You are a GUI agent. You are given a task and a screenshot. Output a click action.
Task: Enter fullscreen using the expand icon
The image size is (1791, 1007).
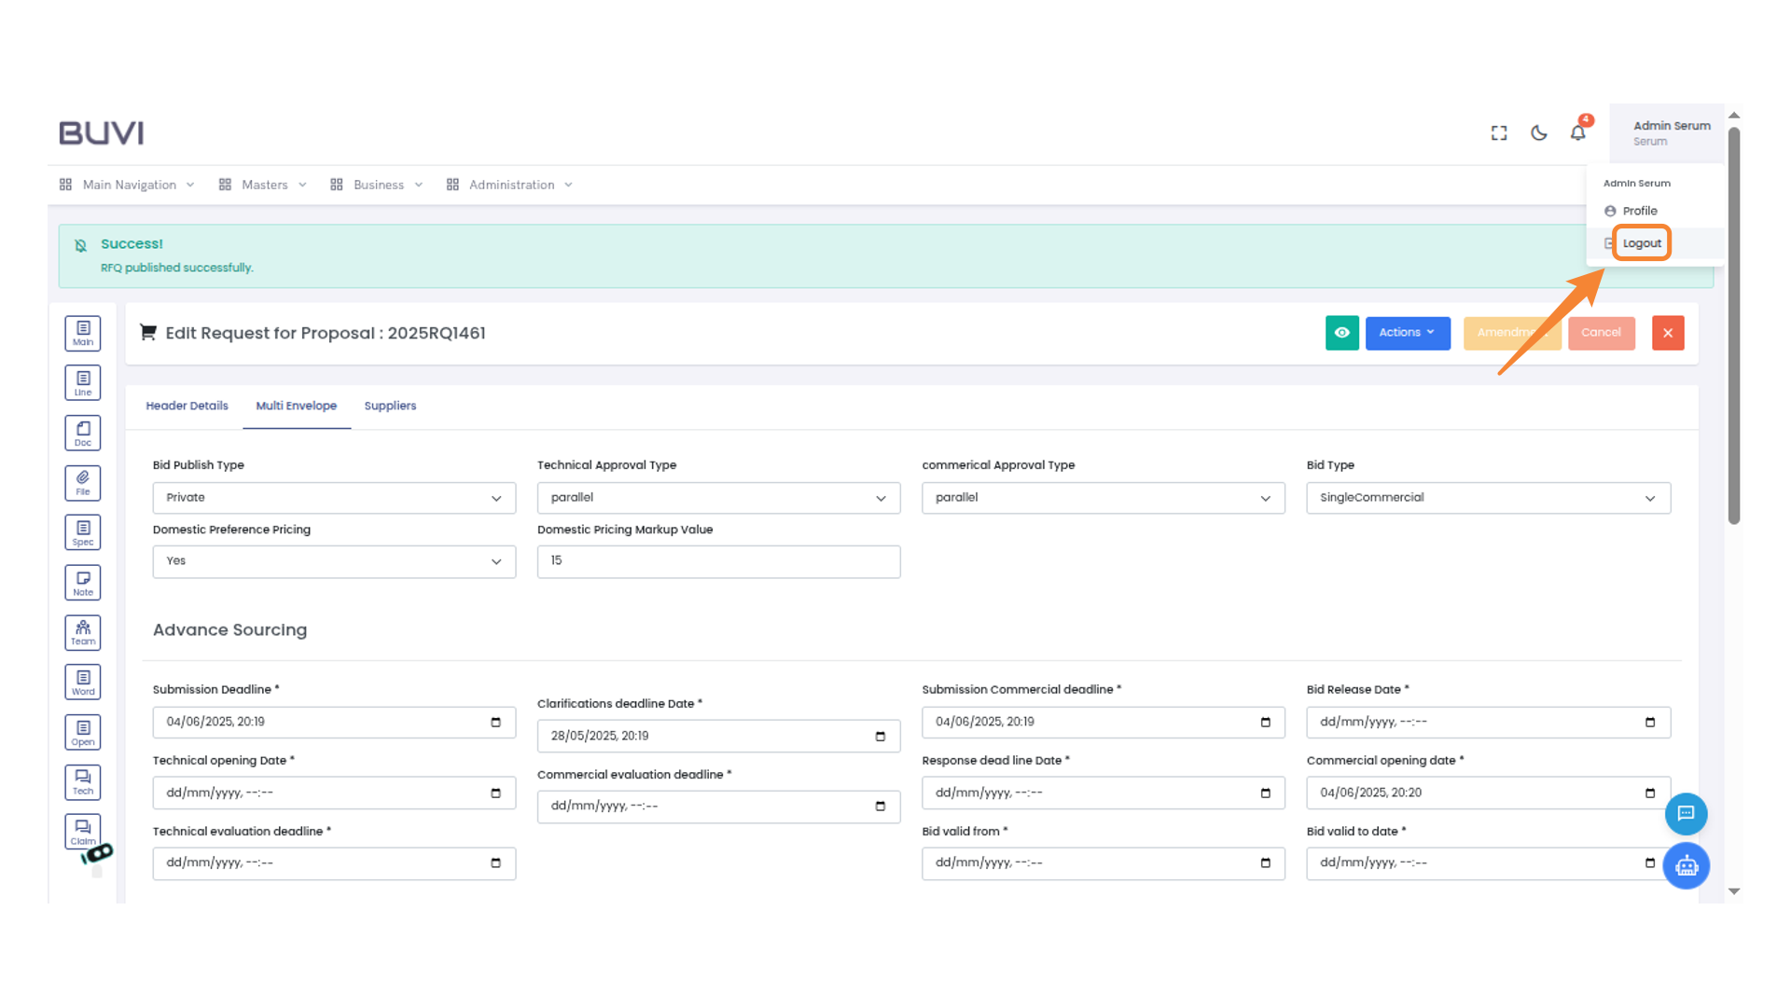tap(1499, 133)
